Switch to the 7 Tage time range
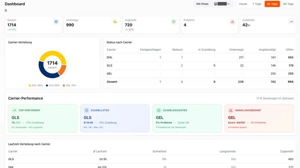 (x=257, y=4)
